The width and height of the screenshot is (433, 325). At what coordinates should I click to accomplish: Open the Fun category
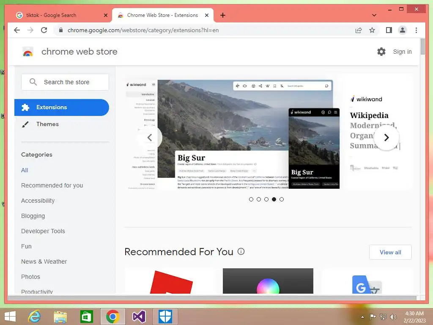[26, 246]
